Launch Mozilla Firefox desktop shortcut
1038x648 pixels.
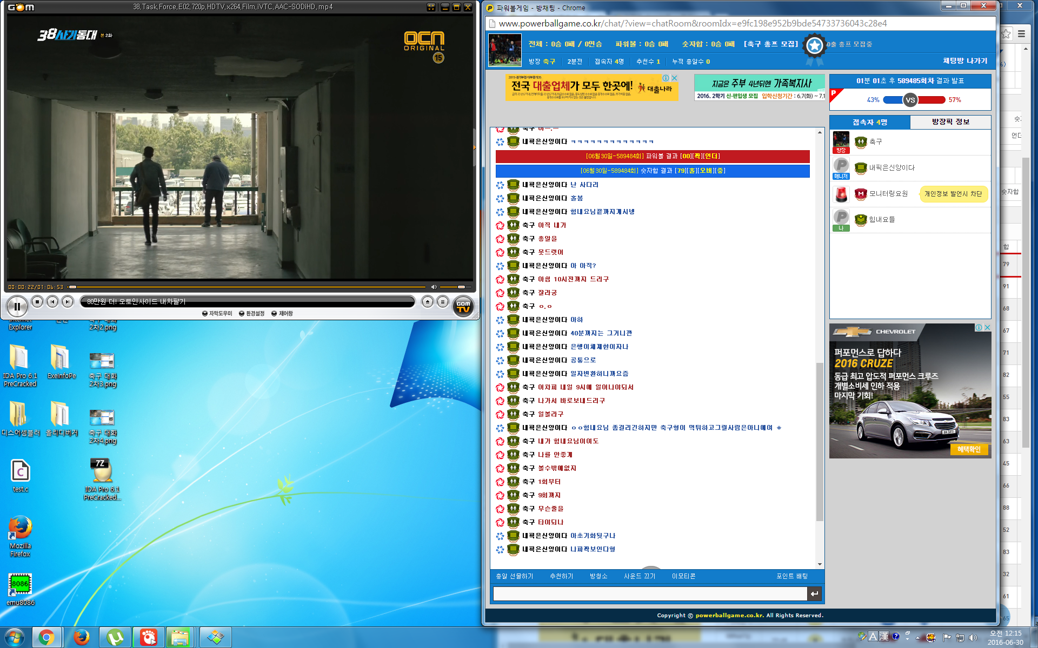[20, 536]
